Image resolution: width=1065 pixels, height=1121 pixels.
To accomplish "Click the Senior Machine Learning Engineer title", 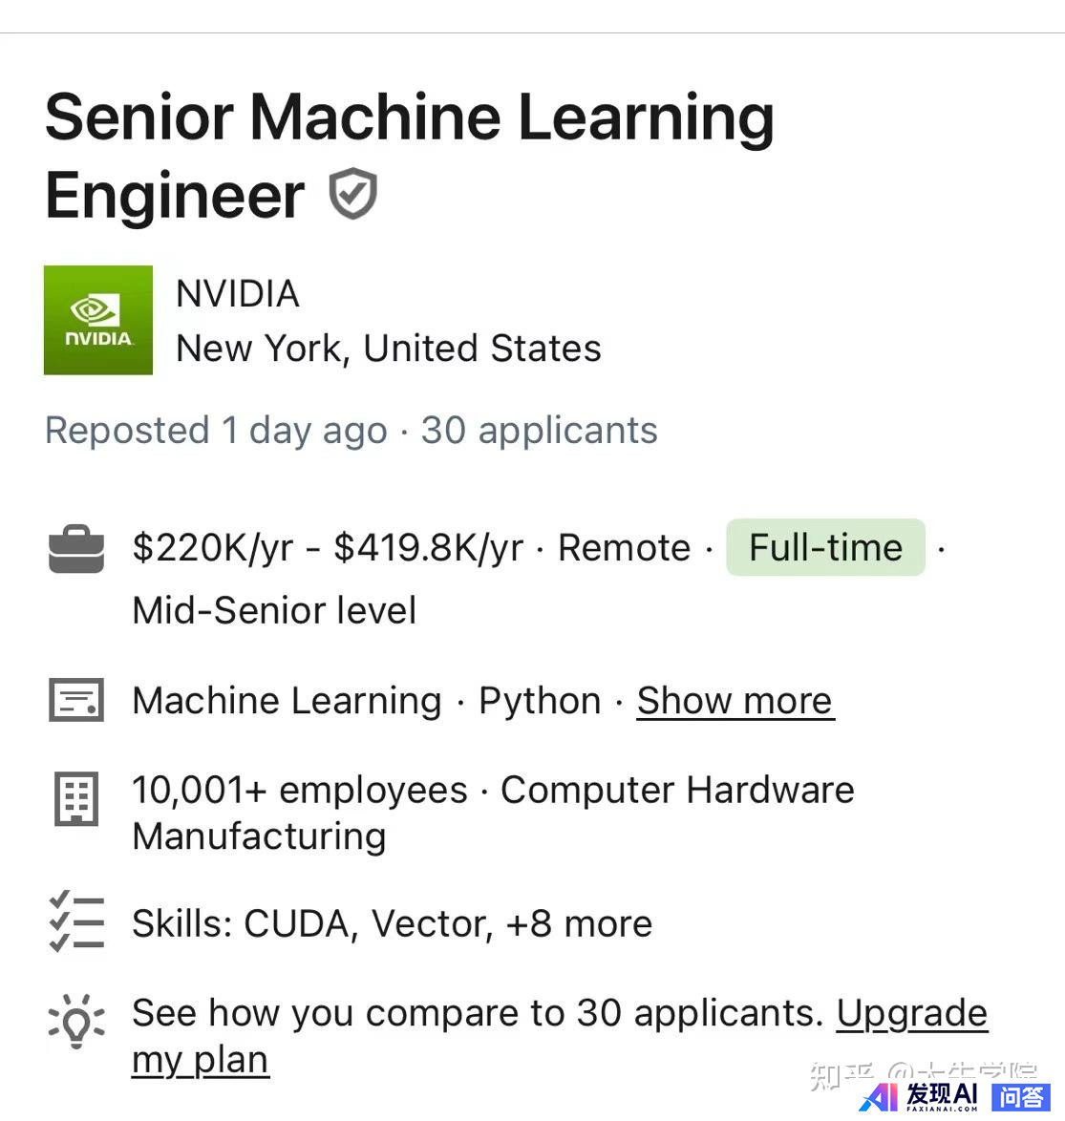I will pyautogui.click(x=409, y=156).
